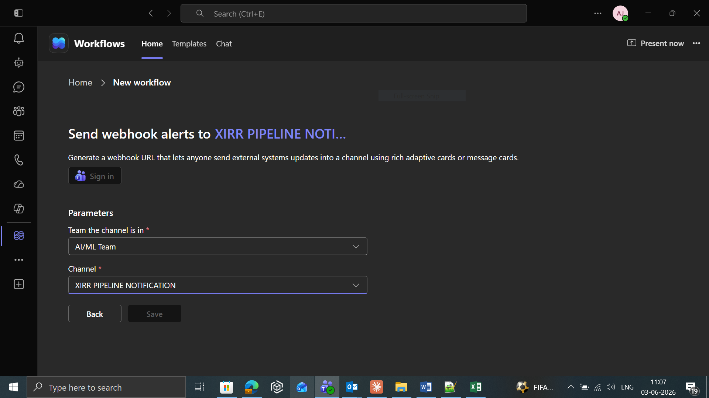Open Calls phone icon in sidebar

19,160
